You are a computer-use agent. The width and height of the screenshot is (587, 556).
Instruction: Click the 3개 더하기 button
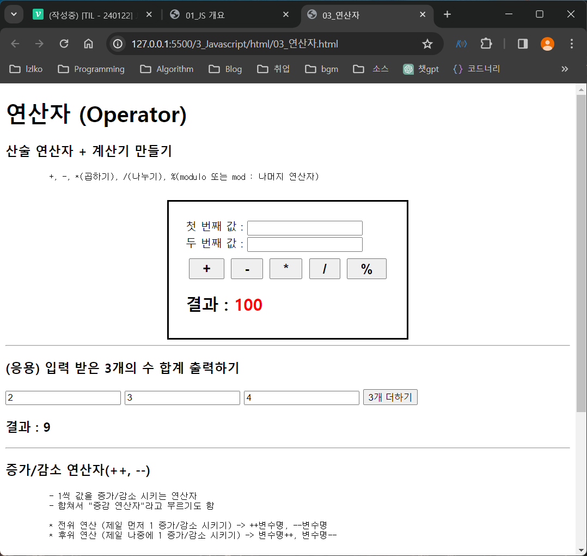(390, 397)
